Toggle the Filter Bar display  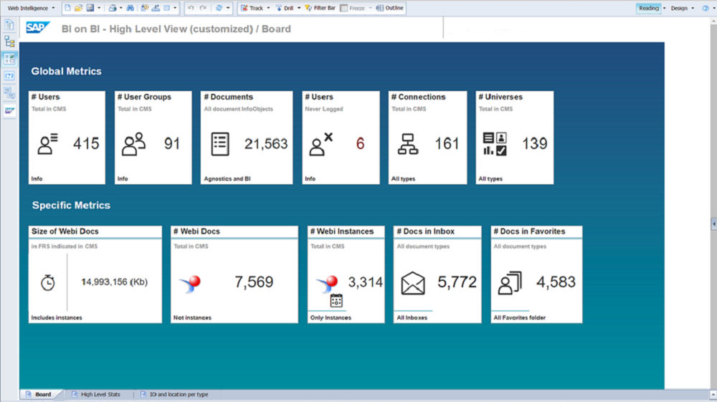(320, 8)
